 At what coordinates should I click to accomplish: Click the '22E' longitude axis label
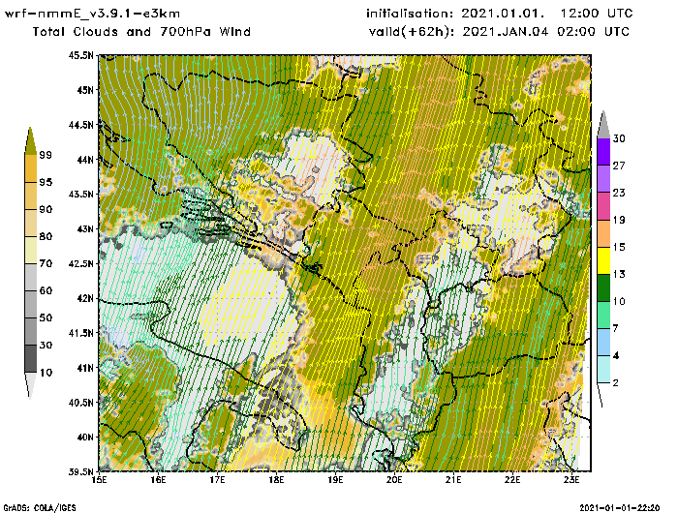click(x=512, y=480)
